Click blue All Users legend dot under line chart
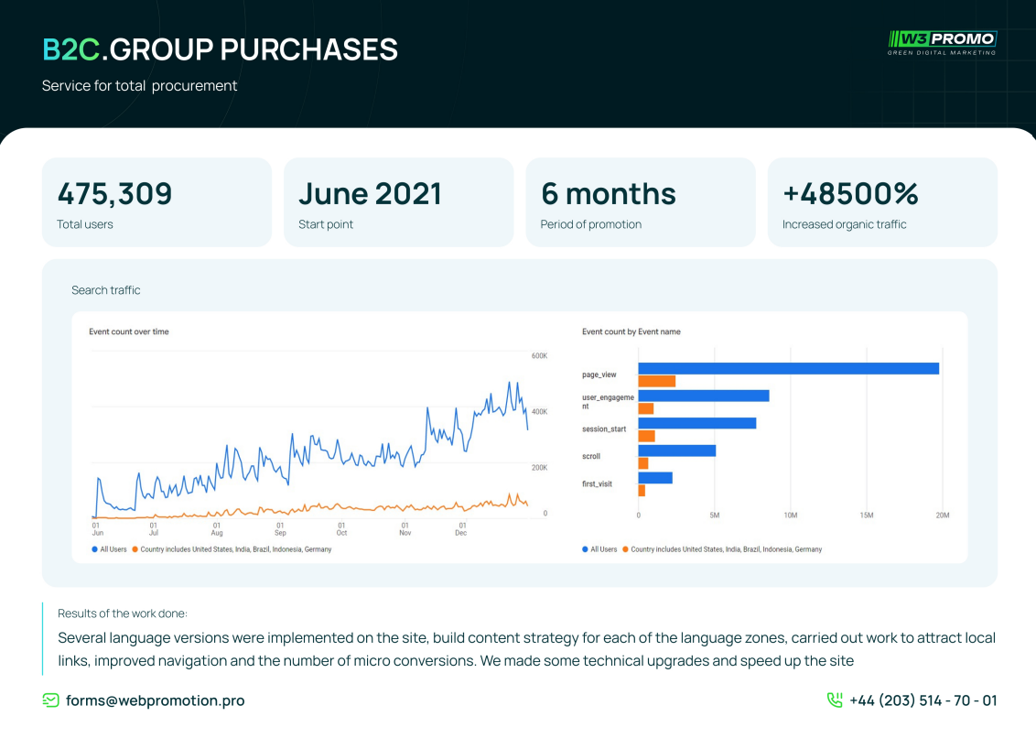The width and height of the screenshot is (1036, 738). pos(94,549)
